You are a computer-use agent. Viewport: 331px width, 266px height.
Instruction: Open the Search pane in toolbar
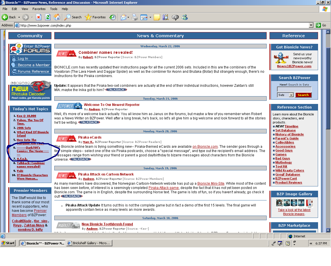(x=73, y=17)
